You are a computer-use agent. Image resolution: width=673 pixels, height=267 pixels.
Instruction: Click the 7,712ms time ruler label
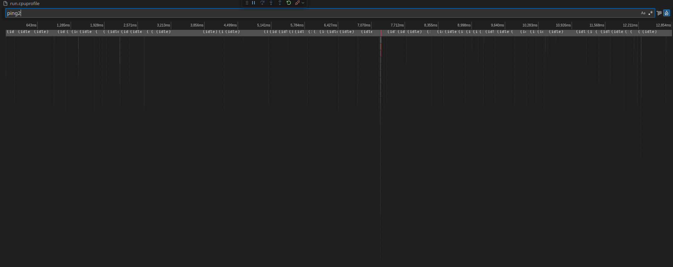pos(397,25)
